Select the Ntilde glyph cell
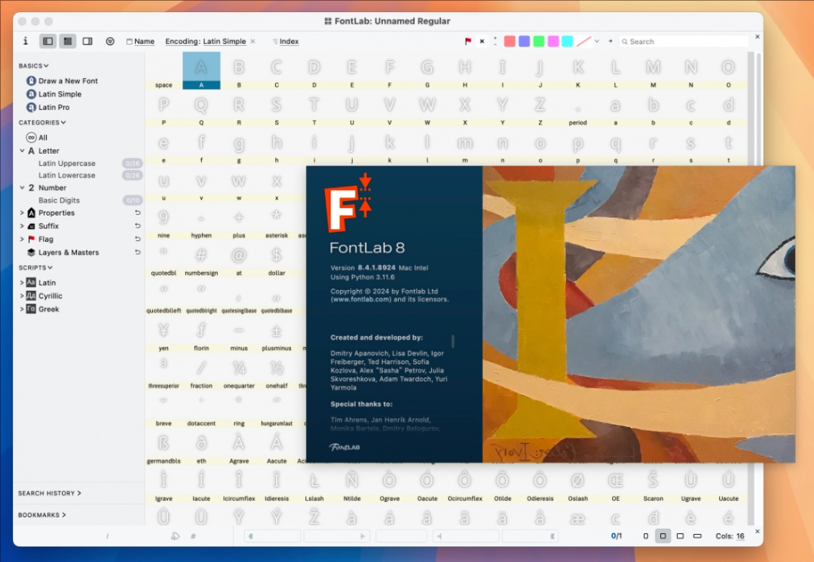 coord(352,484)
